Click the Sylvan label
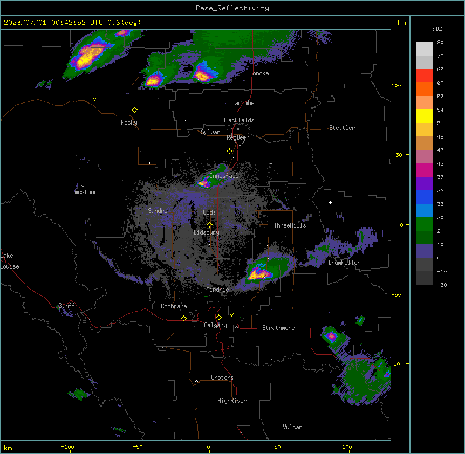Screen dimensions: 465x454 pyautogui.click(x=210, y=132)
